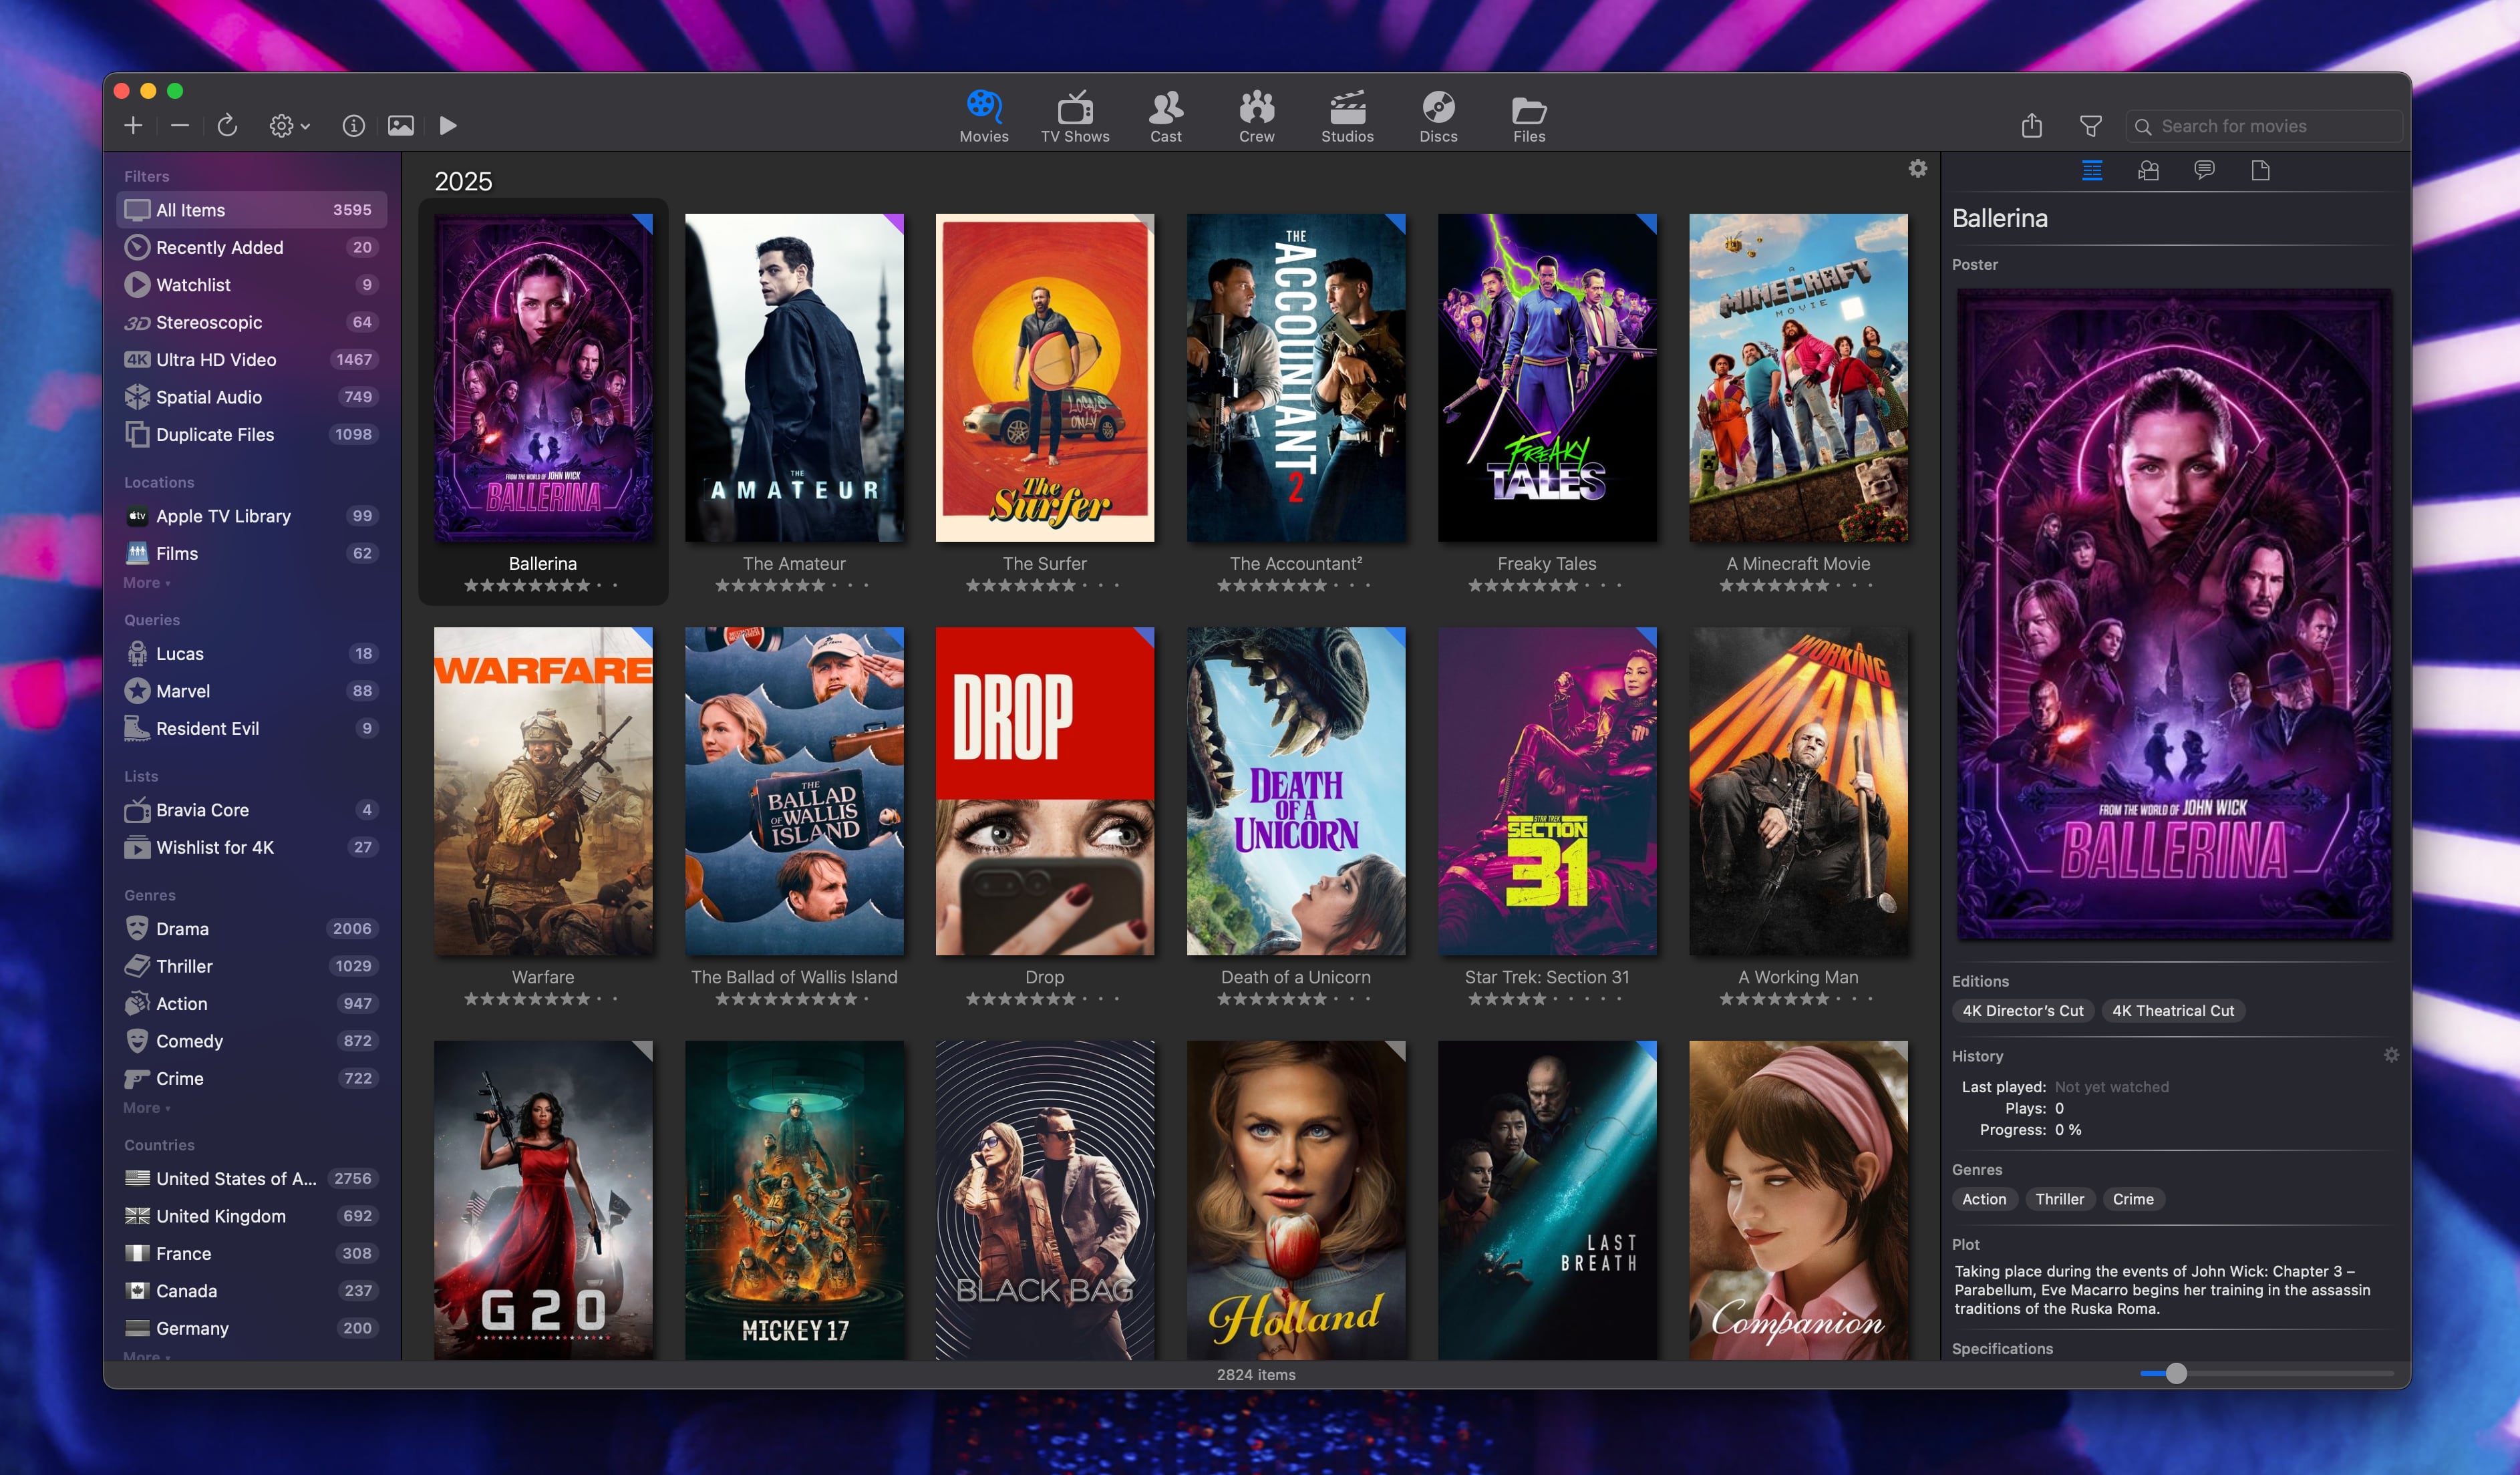Click the artwork image toolbar icon

[x=401, y=125]
